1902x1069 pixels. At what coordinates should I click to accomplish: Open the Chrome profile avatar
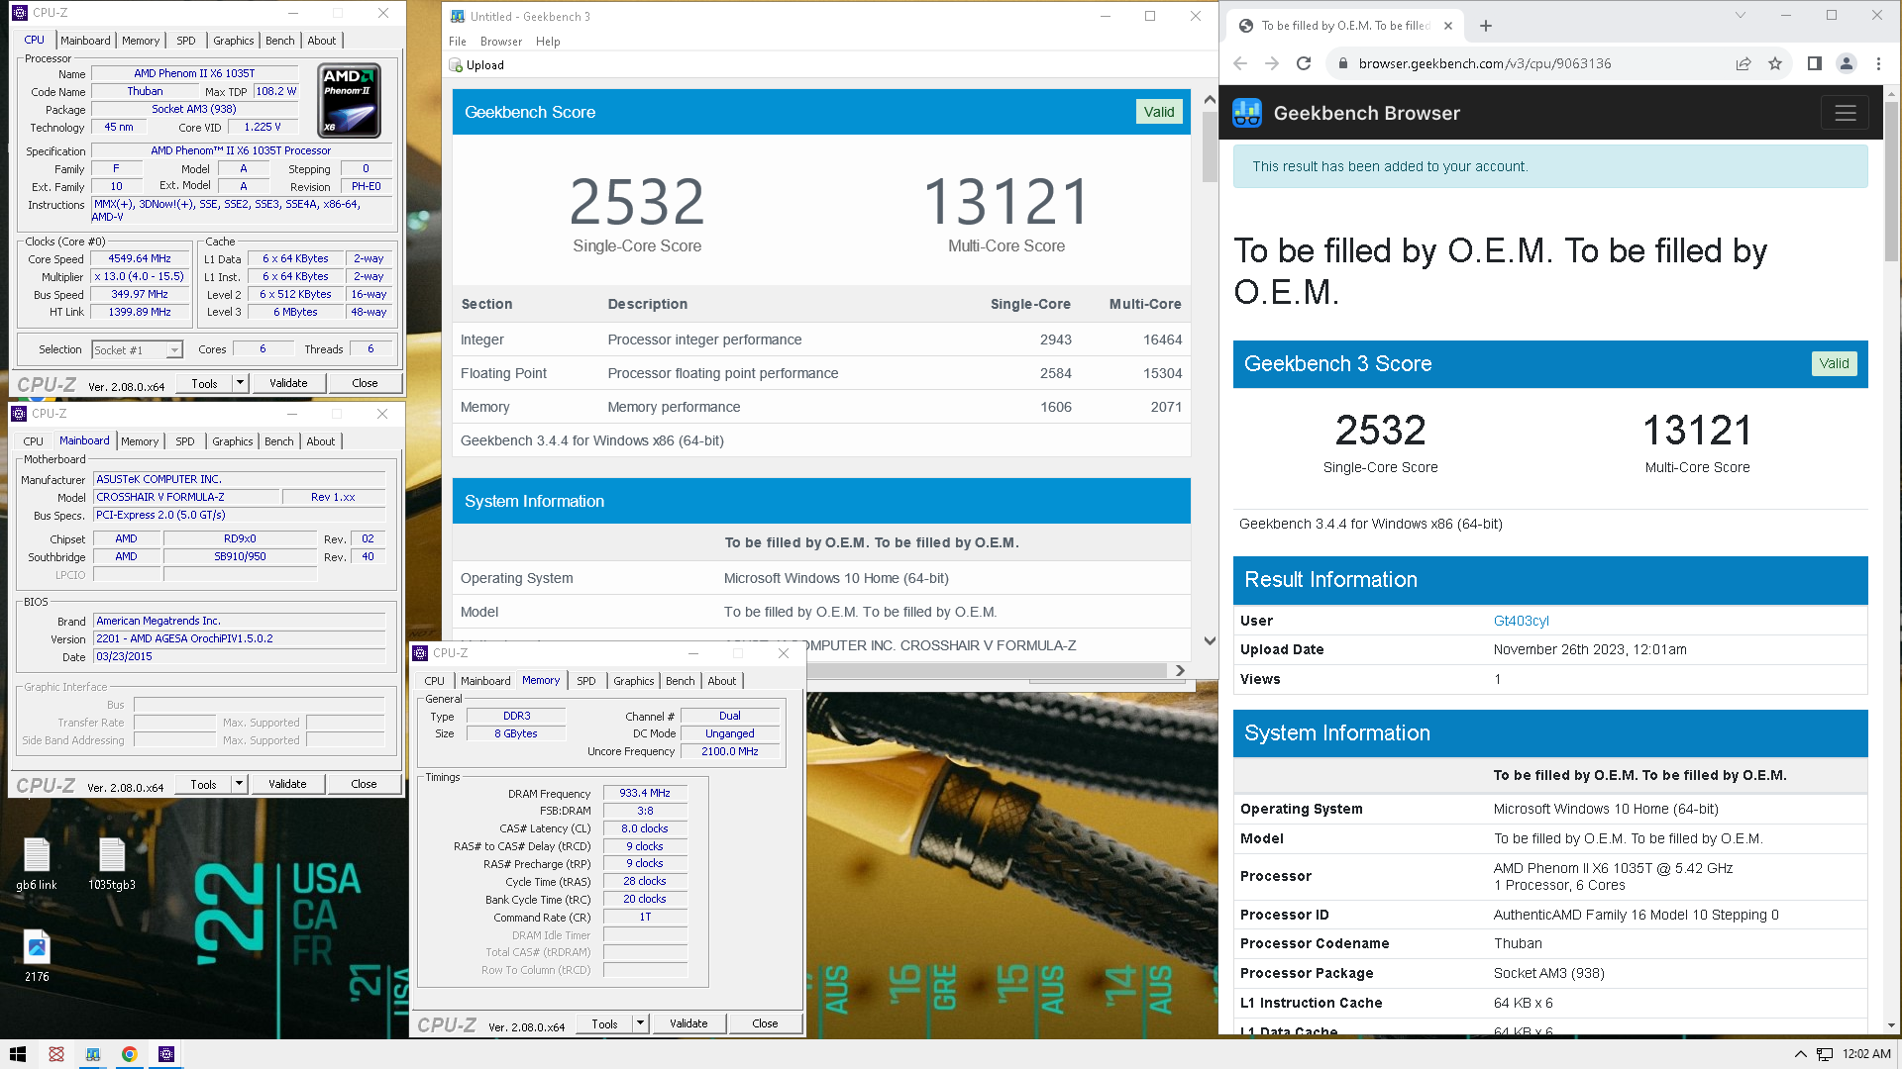click(x=1847, y=63)
